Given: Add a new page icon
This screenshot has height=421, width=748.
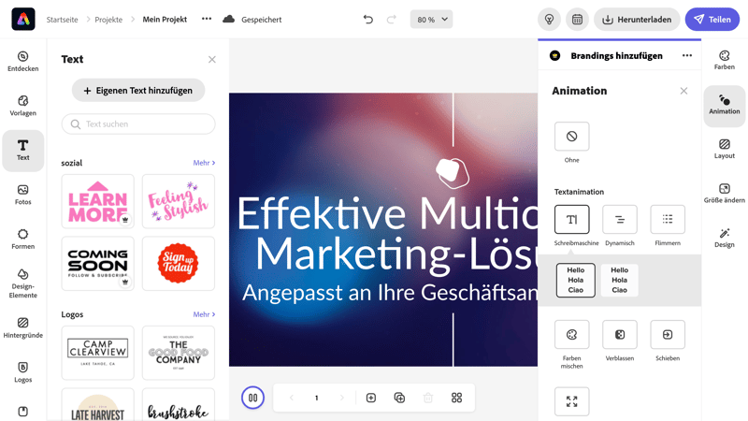Looking at the screenshot, I should [x=371, y=398].
